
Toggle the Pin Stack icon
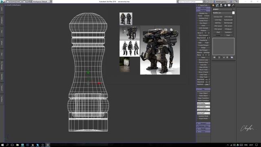point(215,57)
